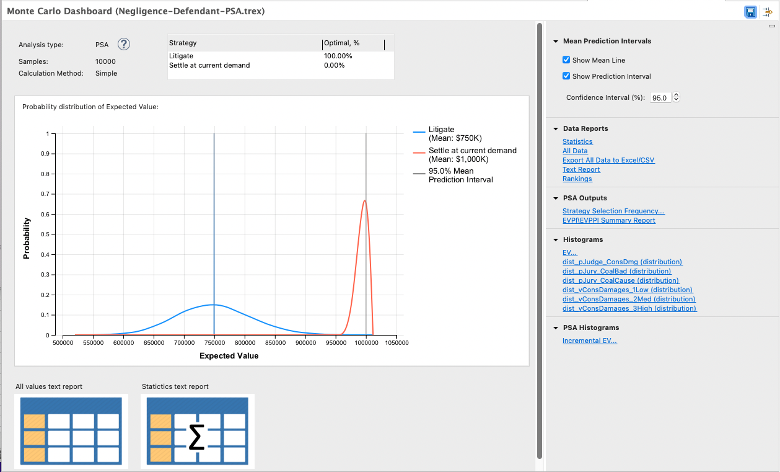The width and height of the screenshot is (780, 472).
Task: Uncheck Show Mean Line
Action: point(566,60)
